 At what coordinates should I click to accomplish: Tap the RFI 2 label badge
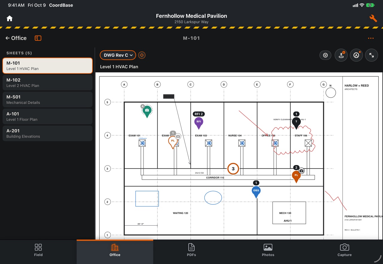click(x=199, y=114)
